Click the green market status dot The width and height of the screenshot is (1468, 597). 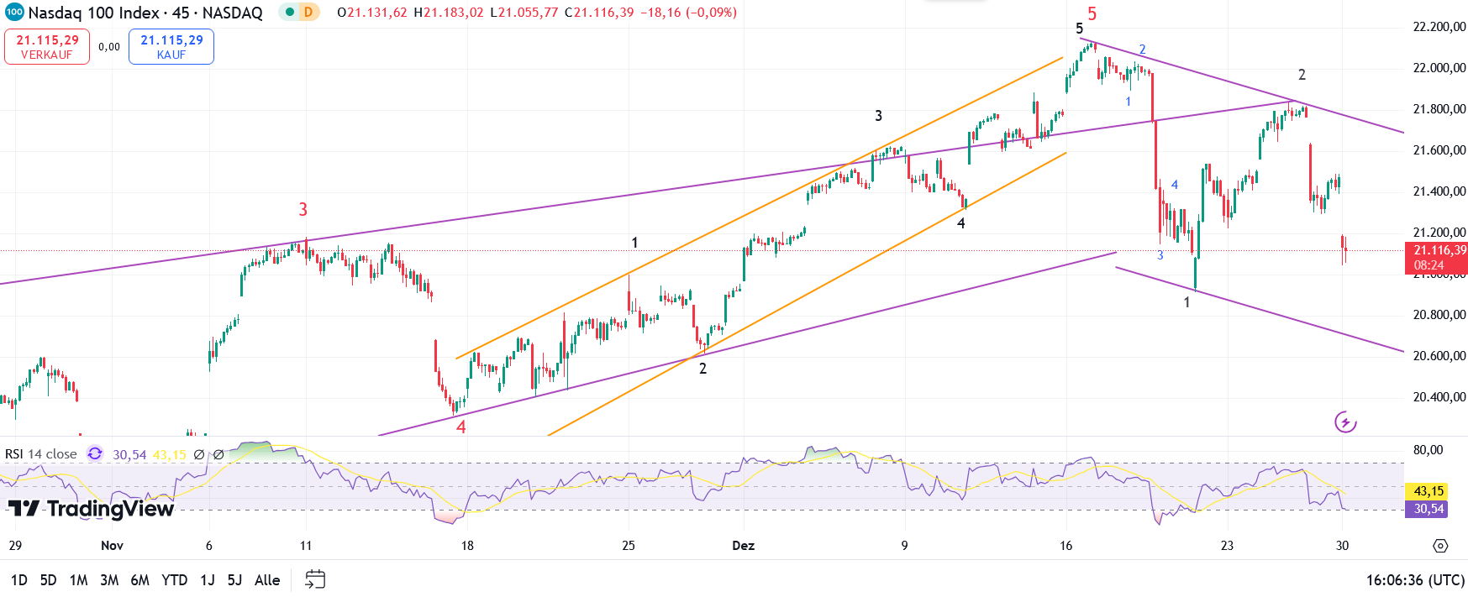[x=290, y=13]
